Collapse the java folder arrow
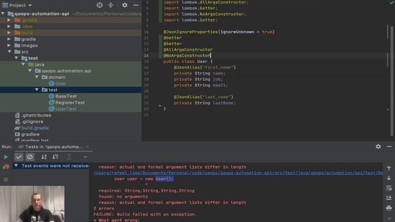This screenshot has width=395, height=222. point(23,64)
